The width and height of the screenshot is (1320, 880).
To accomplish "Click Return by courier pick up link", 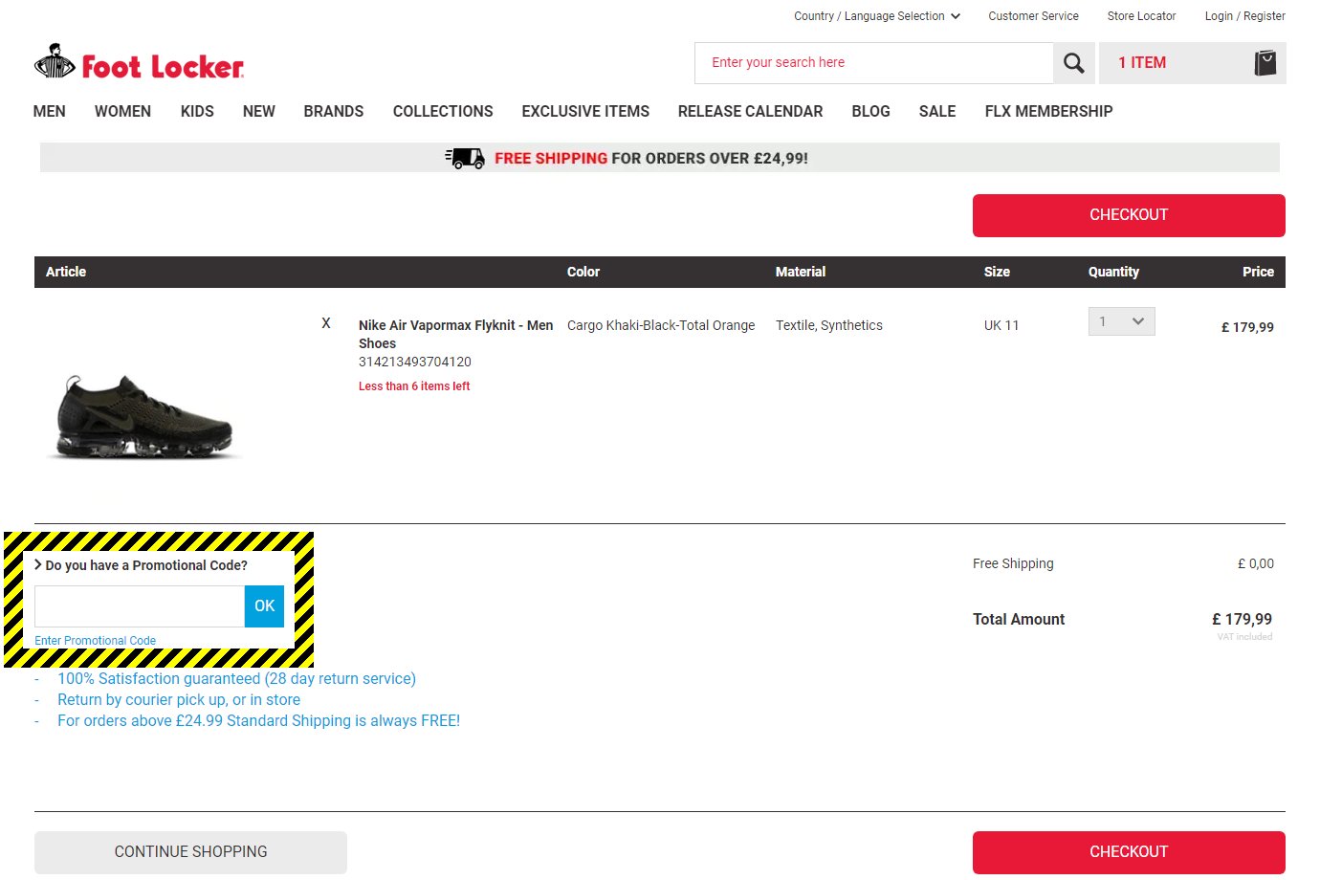I will (x=179, y=700).
